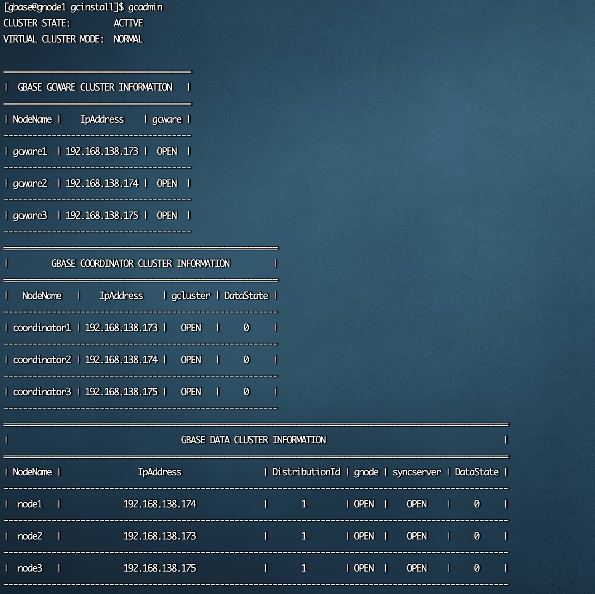Click OPEN status in the gcware3 row

point(167,216)
